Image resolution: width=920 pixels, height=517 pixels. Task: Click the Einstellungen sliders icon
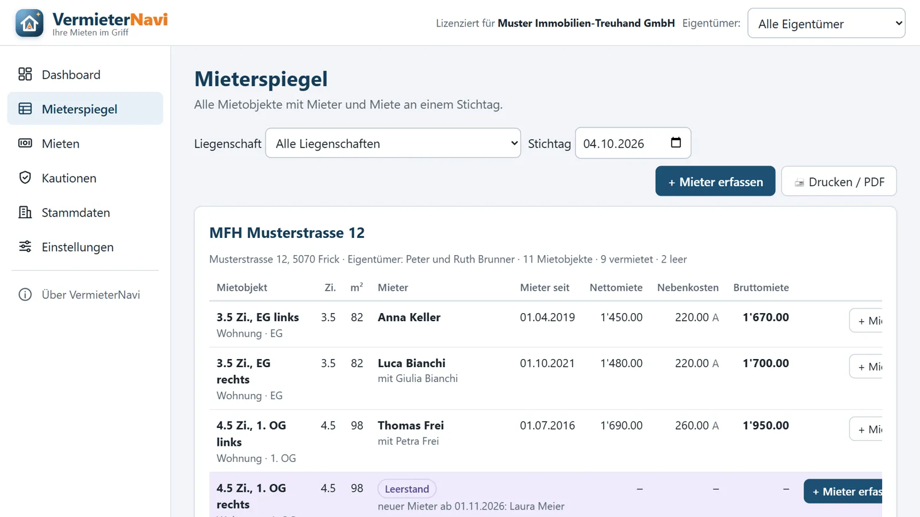[25, 246]
